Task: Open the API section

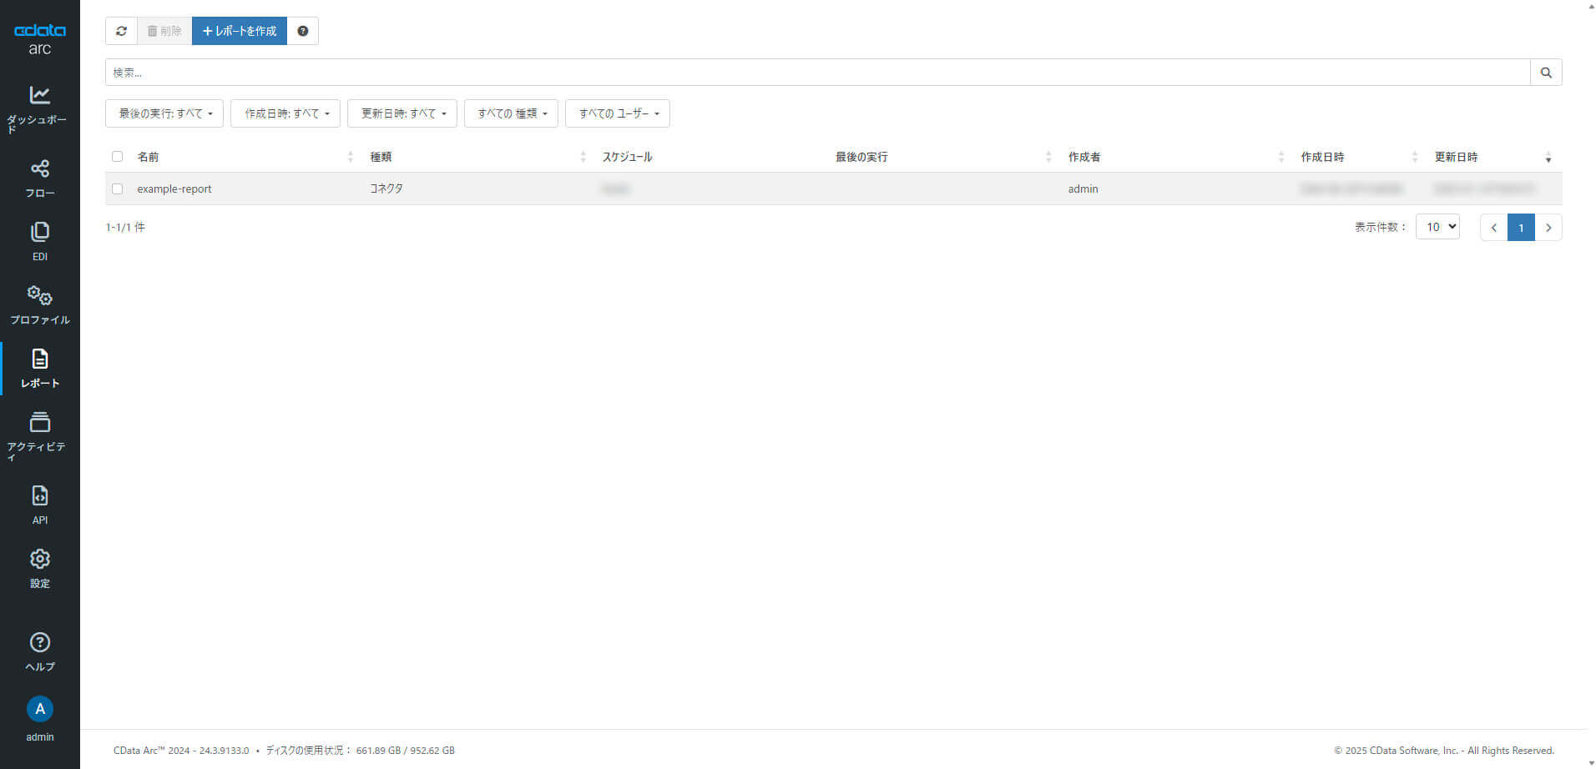Action: (x=39, y=505)
